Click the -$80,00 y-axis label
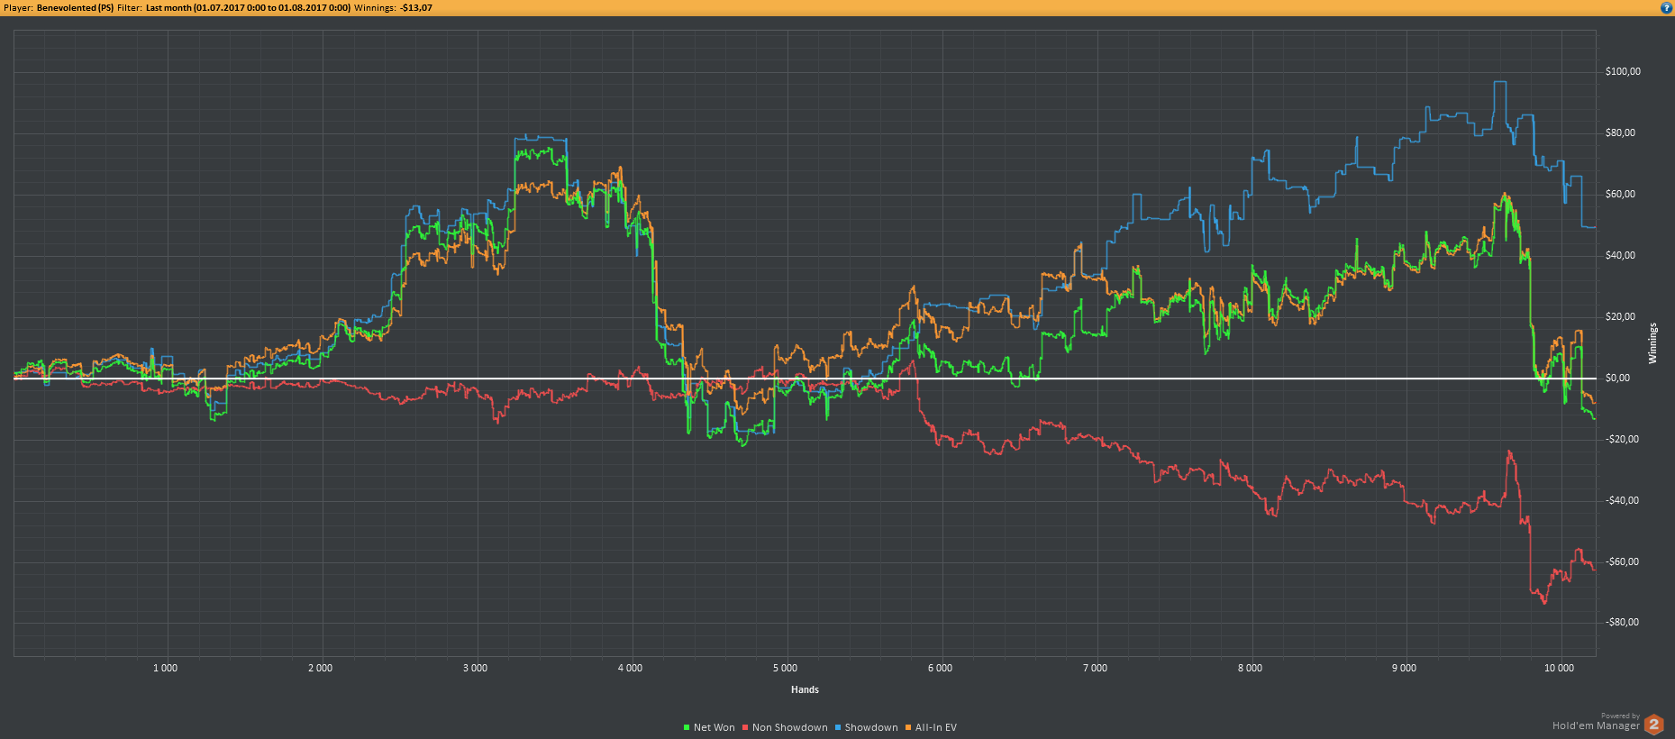 click(1622, 622)
